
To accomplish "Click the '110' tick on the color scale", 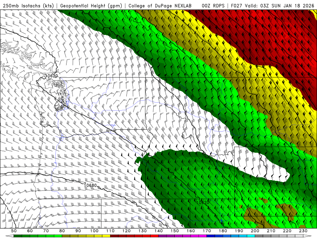I will [x=111, y=231].
